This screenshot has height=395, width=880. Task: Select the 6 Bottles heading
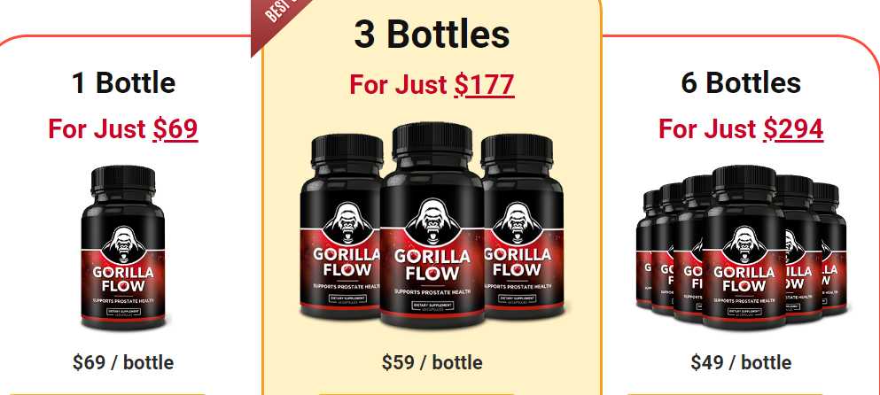point(741,83)
